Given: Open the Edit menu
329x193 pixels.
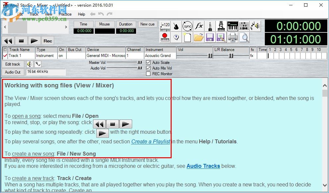Looking at the screenshot, I should [x=20, y=14].
